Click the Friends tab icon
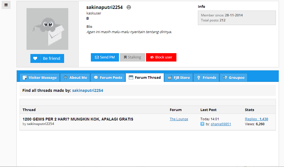Screen dimensions: 284x167 pyautogui.click(x=199, y=78)
